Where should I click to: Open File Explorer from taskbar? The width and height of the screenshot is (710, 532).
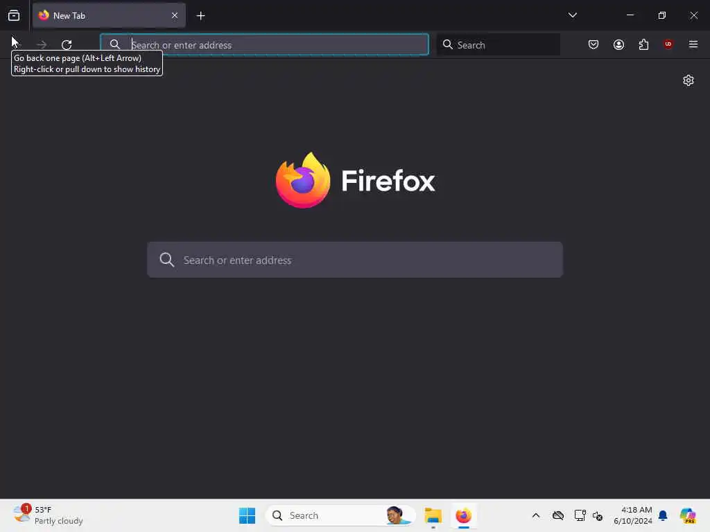click(x=433, y=515)
